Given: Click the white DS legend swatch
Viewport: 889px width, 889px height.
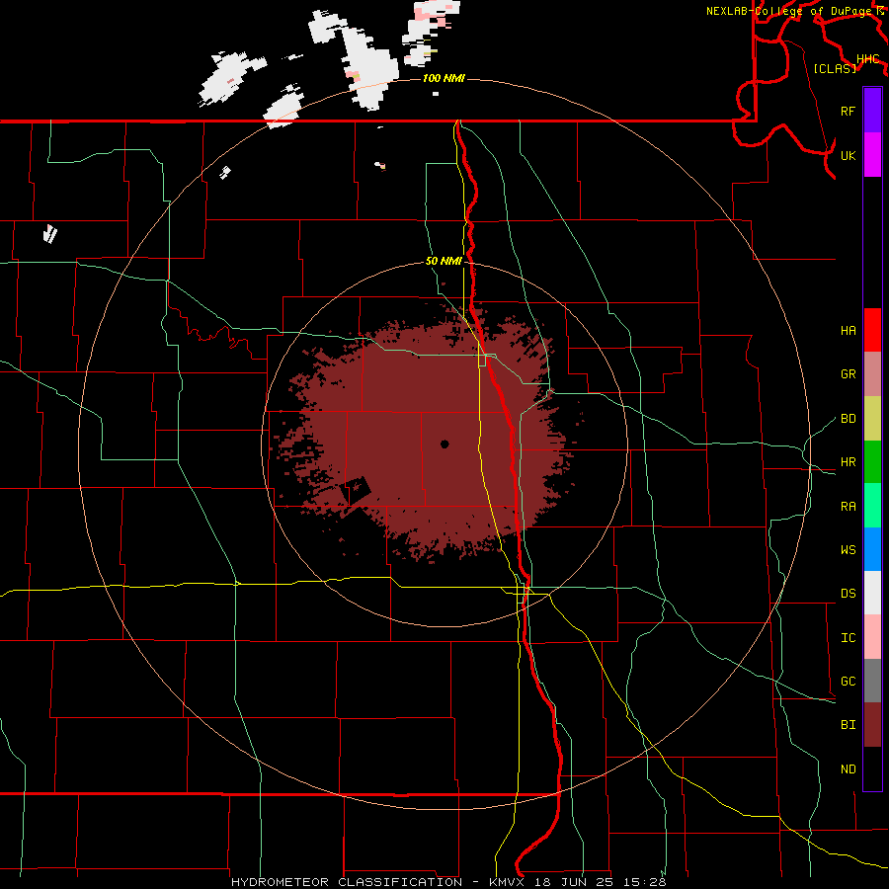Looking at the screenshot, I should (872, 593).
